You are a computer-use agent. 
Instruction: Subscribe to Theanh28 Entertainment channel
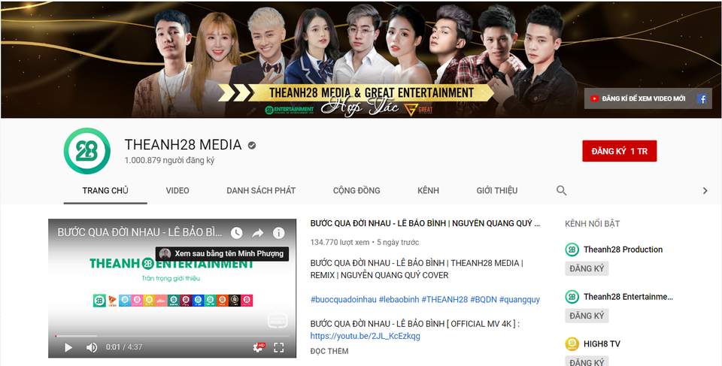[x=587, y=316]
